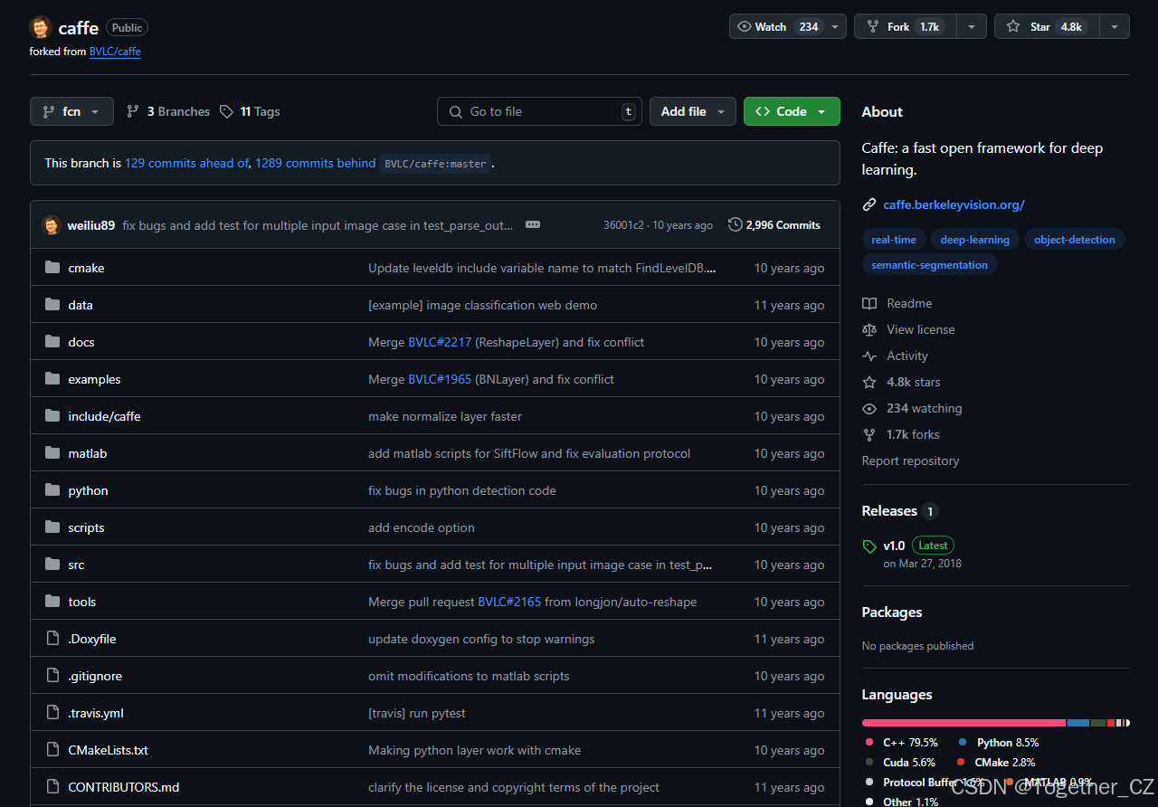Click the weiliu89 commit author avatar
The width and height of the screenshot is (1158, 807).
pos(52,225)
